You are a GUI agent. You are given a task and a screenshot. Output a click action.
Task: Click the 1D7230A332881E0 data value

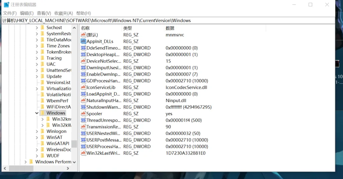point(185,153)
